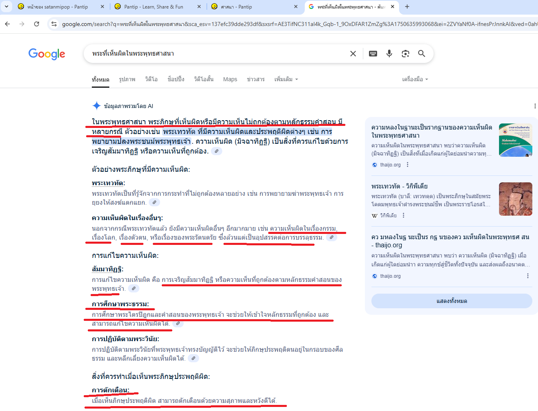
Task: Open 'ความหลงในฐานะเป็นรากฐาน' source card title
Action: pos(432,131)
